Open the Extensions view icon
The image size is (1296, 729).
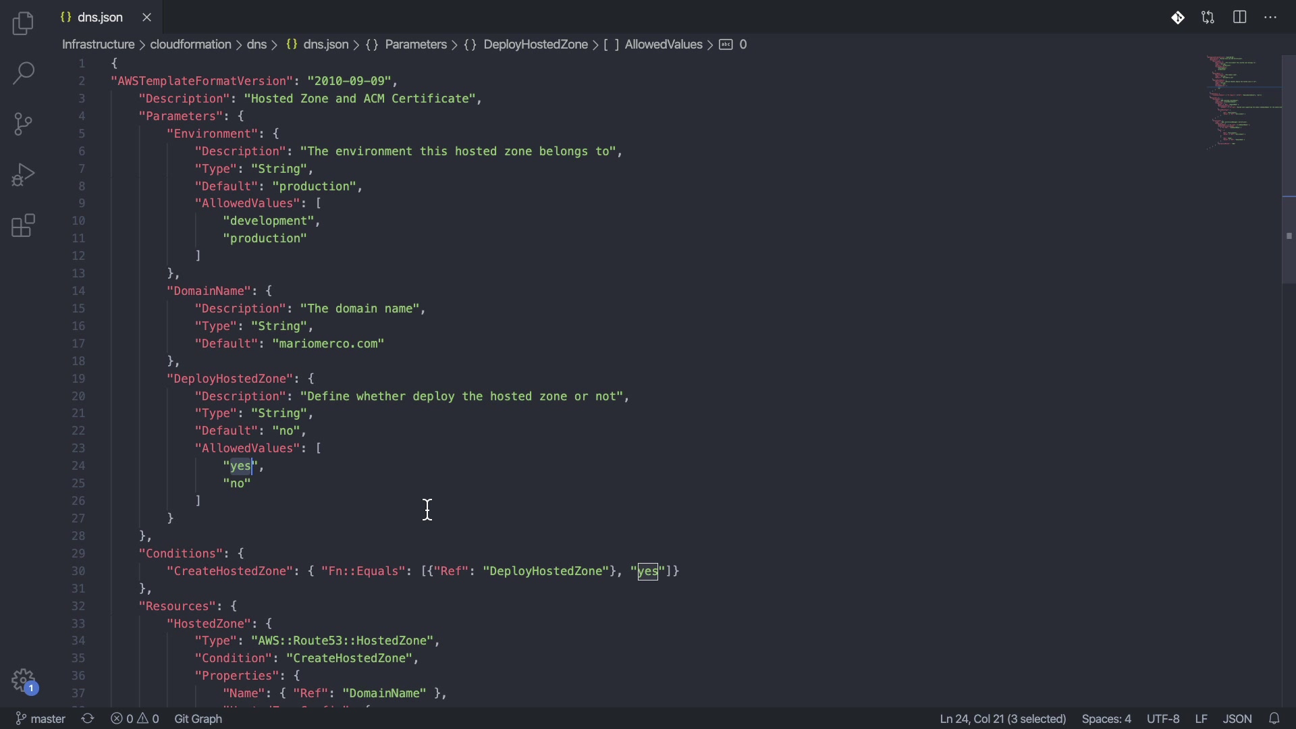(23, 226)
